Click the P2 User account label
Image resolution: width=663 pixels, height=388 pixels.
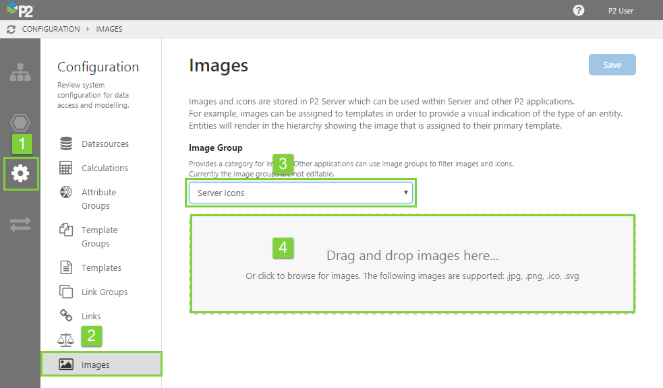tap(621, 10)
